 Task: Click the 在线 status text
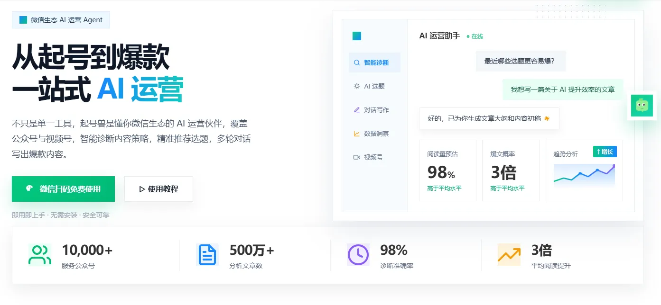(x=477, y=36)
